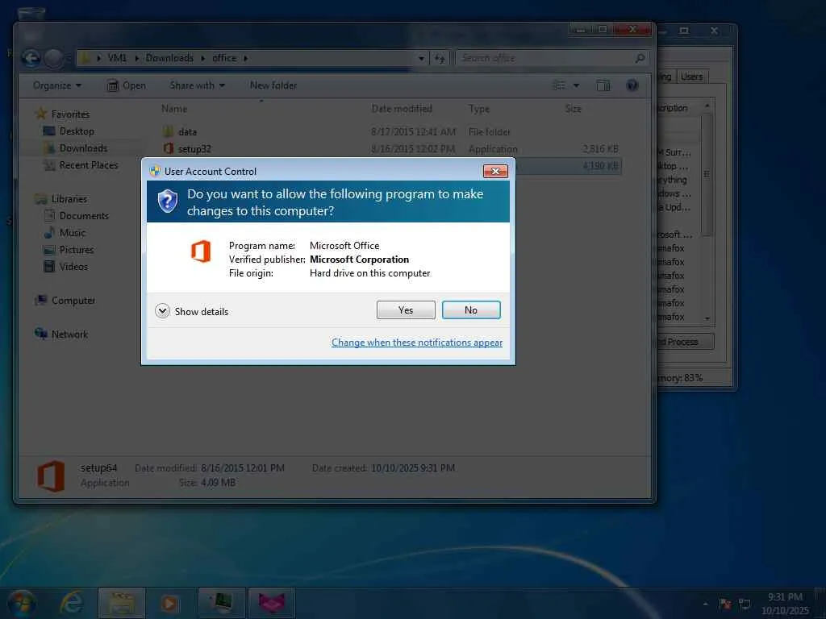Click the Task Manager taskbar icon
The height and width of the screenshot is (619, 826).
click(222, 603)
